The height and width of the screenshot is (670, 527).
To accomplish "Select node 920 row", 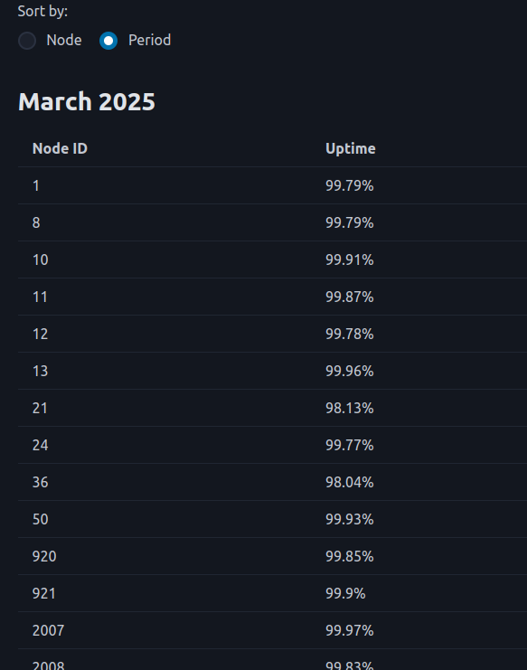I will 272,556.
